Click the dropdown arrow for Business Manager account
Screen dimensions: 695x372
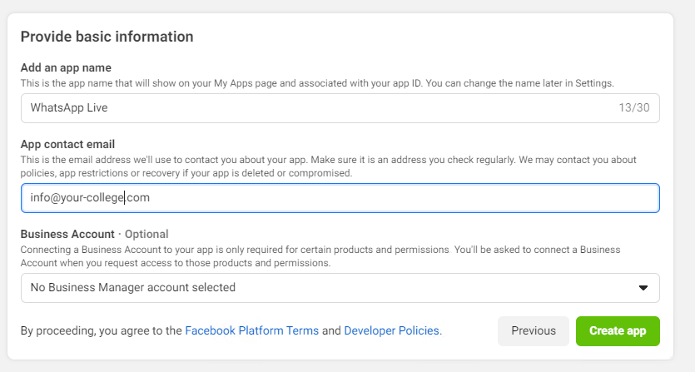click(x=643, y=288)
